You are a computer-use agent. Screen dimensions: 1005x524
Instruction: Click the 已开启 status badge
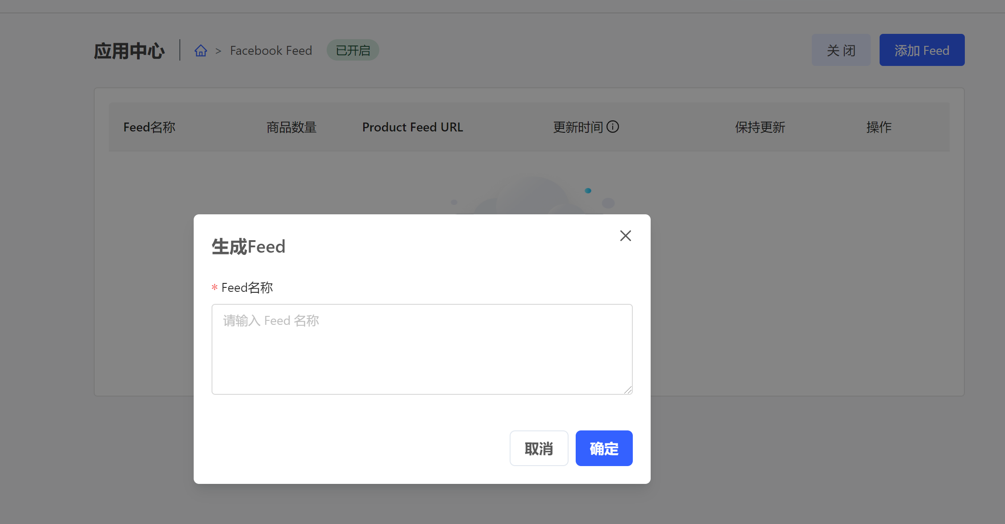tap(353, 50)
